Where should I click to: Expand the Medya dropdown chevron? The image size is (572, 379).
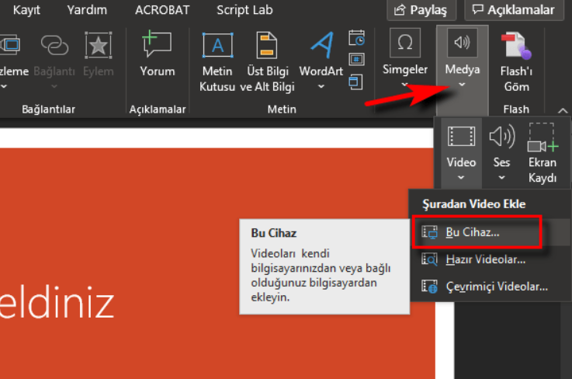click(462, 85)
